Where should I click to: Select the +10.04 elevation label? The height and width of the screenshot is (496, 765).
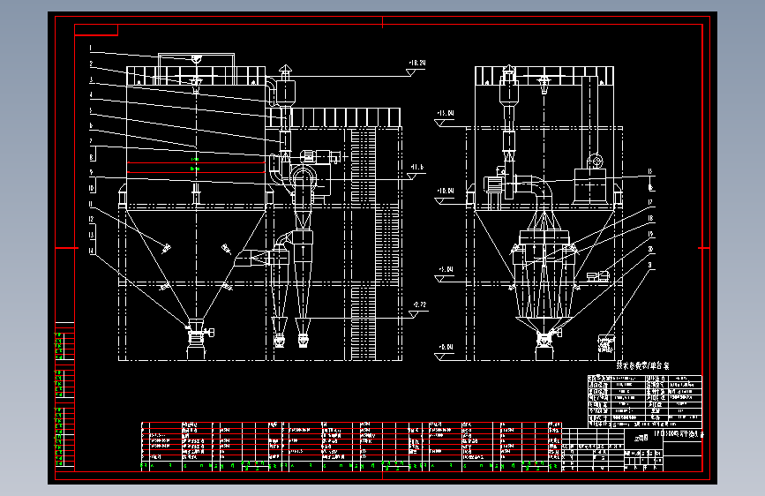[445, 191]
